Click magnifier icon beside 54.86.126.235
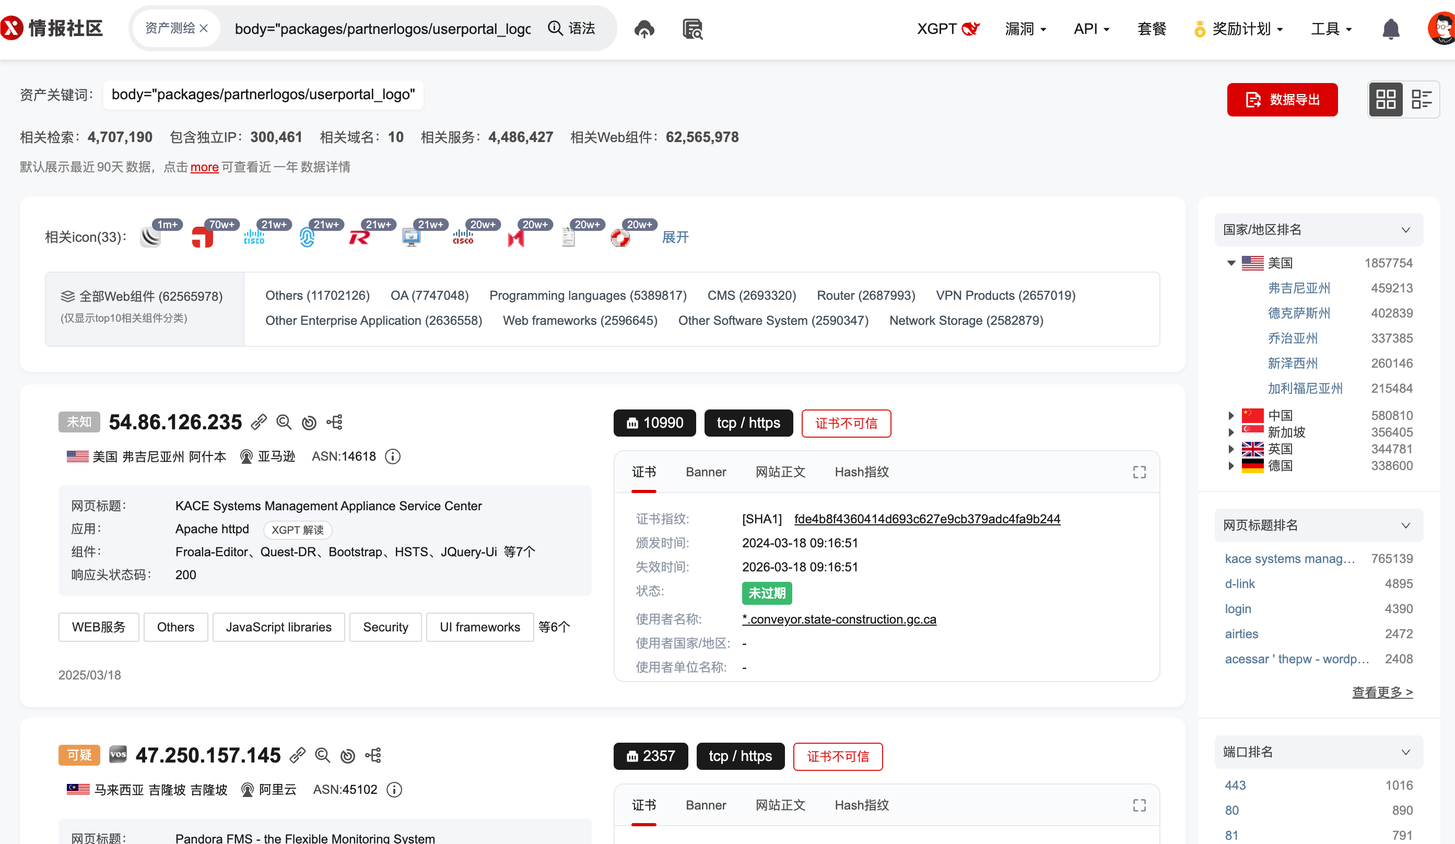Viewport: 1455px width, 844px height. click(x=284, y=423)
